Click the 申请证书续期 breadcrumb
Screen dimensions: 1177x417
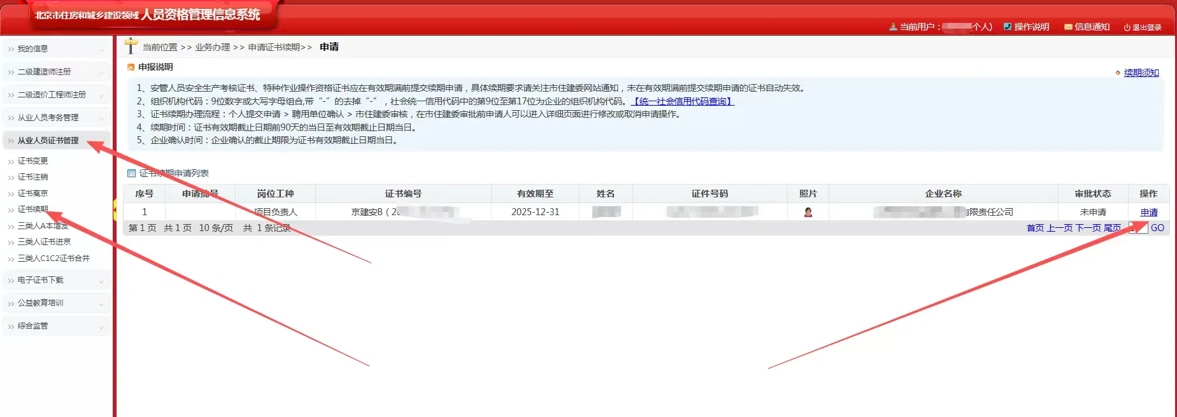274,47
